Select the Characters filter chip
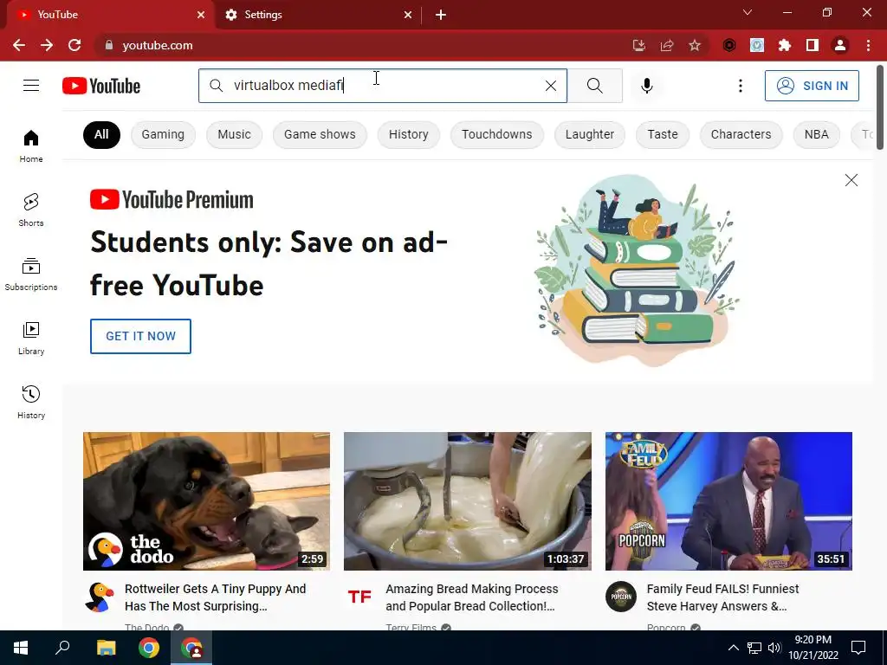The width and height of the screenshot is (887, 665). click(x=741, y=134)
